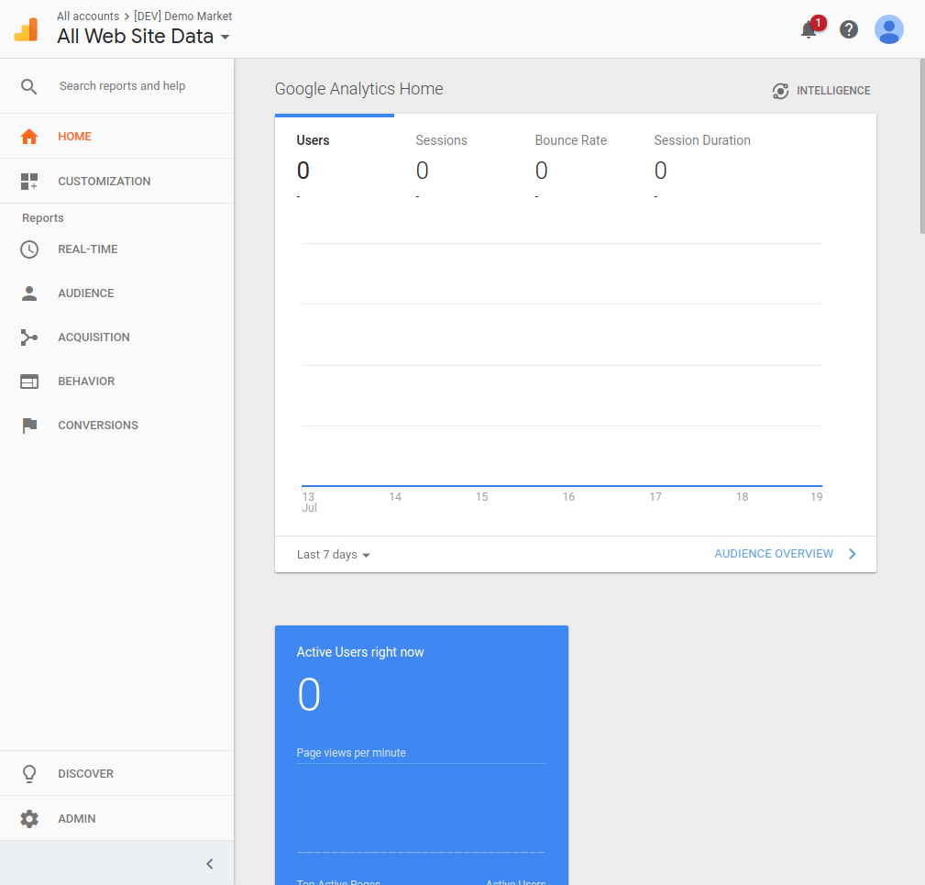Click the Customization grid icon

[29, 182]
